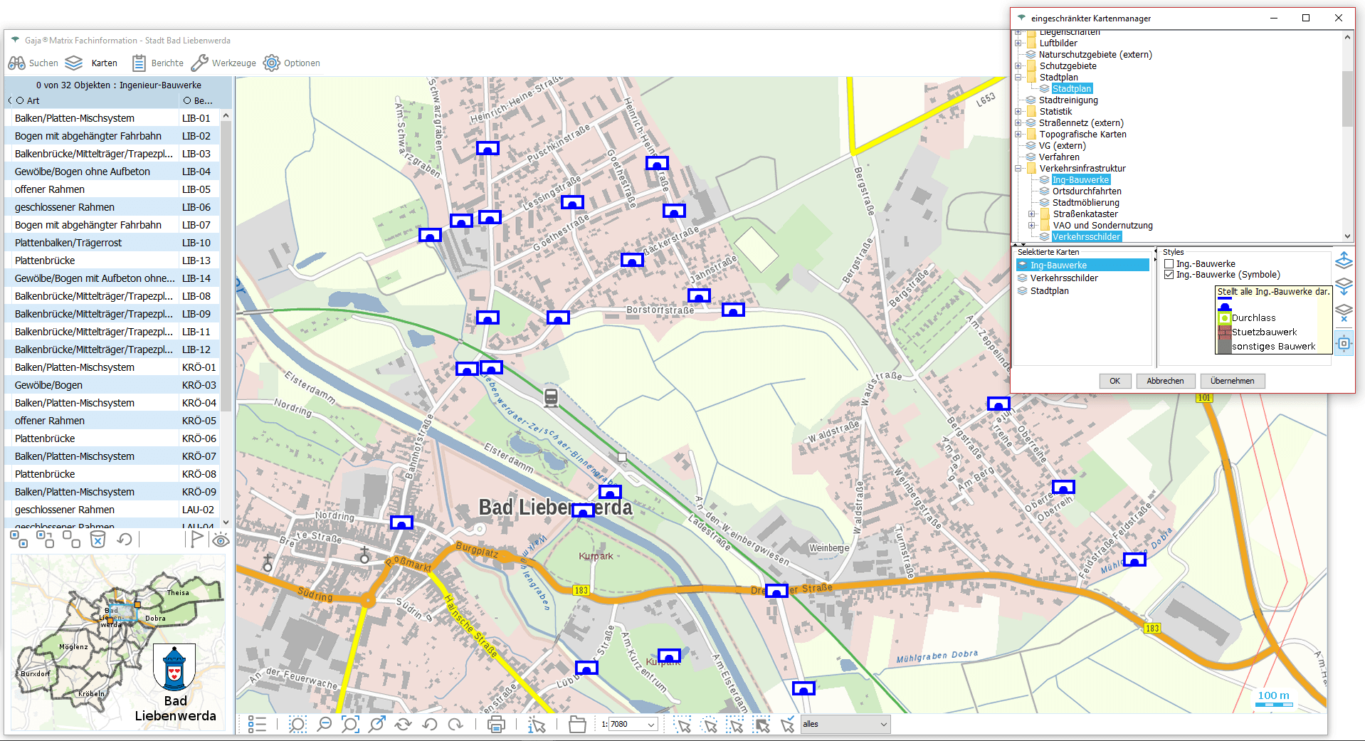
Task: Open the 'alles' selection dropdown
Action: click(x=883, y=725)
